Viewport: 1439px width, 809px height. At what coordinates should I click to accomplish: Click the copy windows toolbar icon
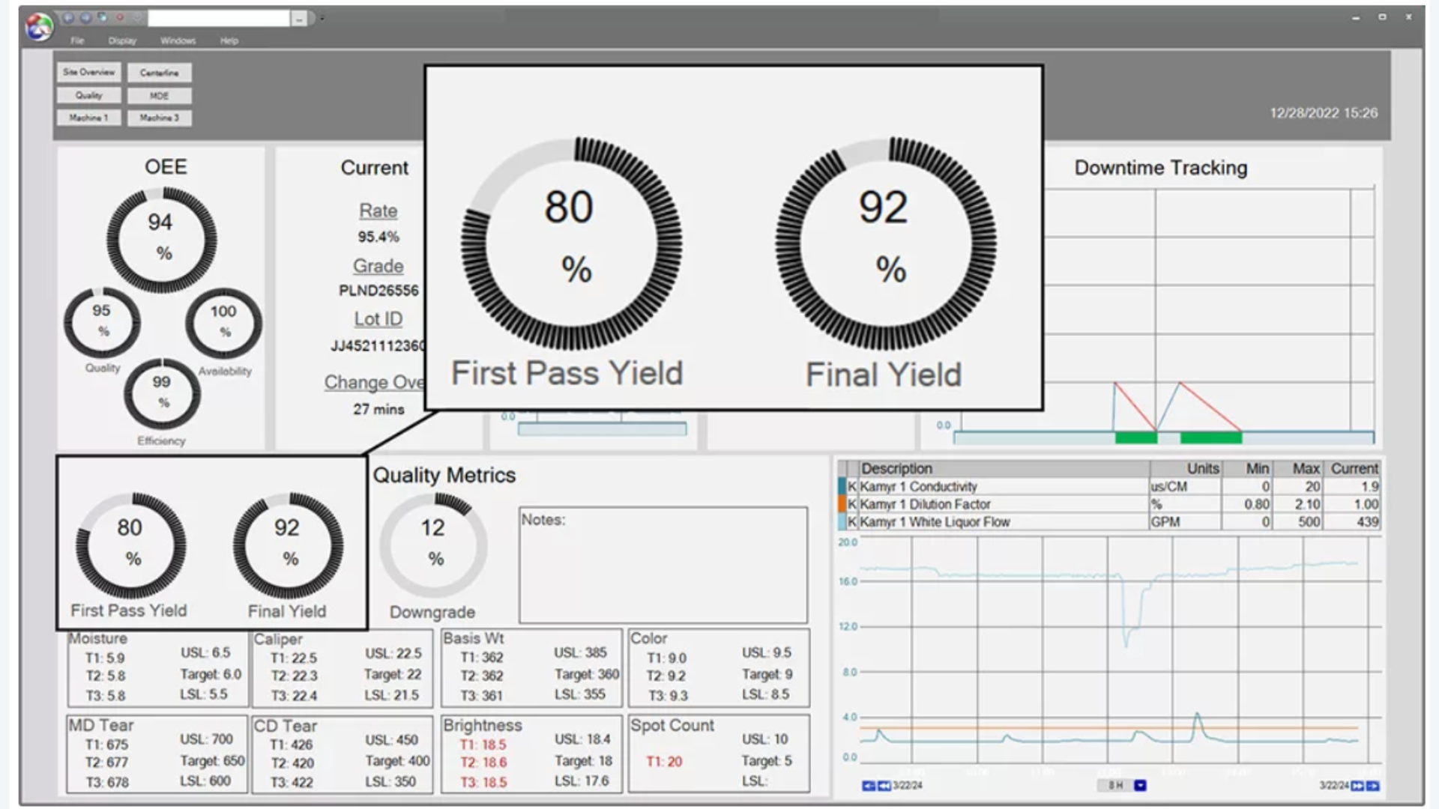click(102, 16)
